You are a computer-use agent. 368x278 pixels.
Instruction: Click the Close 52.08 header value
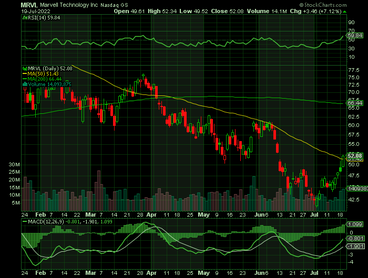click(x=227, y=11)
